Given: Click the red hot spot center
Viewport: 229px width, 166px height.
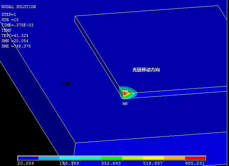Looking at the screenshot, I should click(124, 94).
